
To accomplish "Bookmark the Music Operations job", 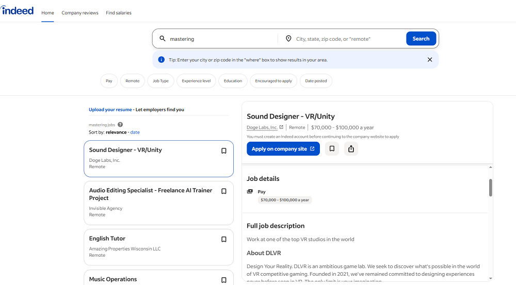I will point(224,280).
